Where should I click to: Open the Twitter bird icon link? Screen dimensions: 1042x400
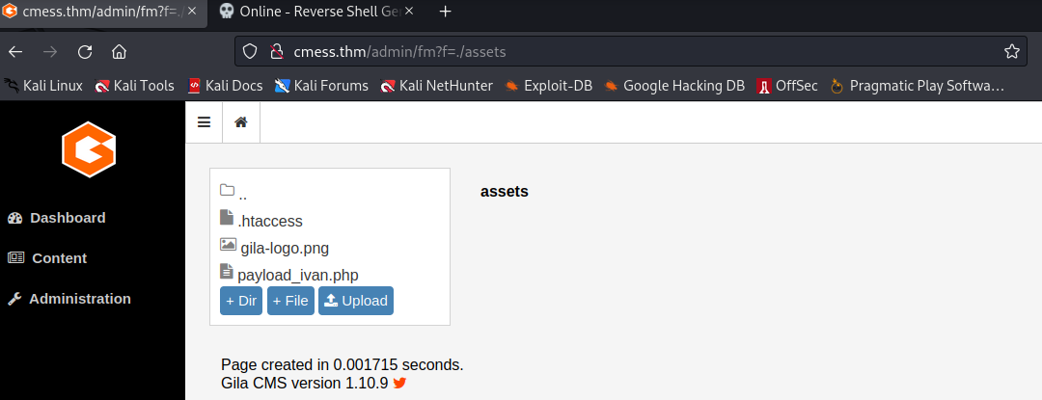pos(399,383)
